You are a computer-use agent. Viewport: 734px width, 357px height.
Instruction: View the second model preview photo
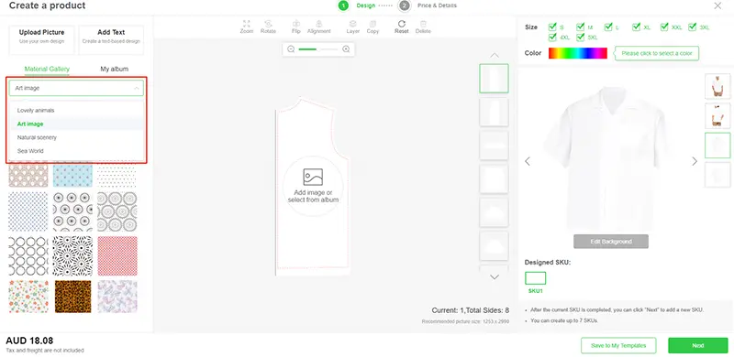point(717,115)
